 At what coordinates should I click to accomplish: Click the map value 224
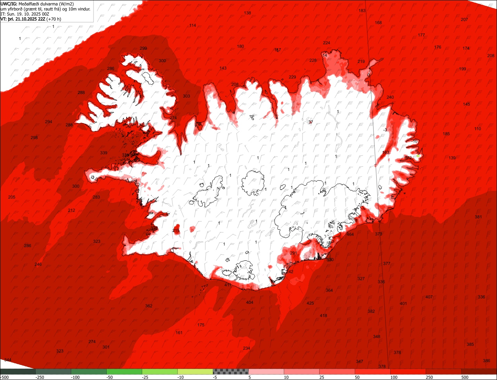[x=327, y=43]
